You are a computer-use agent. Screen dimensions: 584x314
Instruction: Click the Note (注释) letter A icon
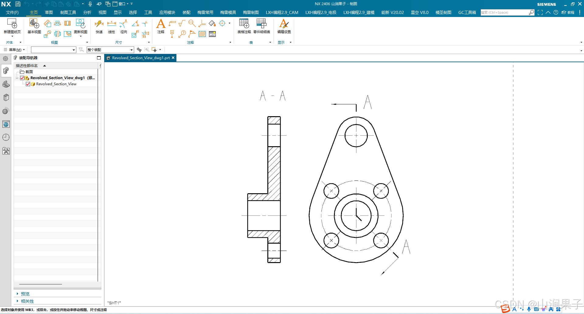coord(161,24)
